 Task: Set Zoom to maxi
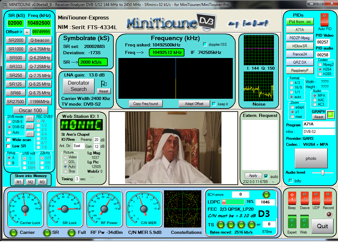[x=292, y=117]
